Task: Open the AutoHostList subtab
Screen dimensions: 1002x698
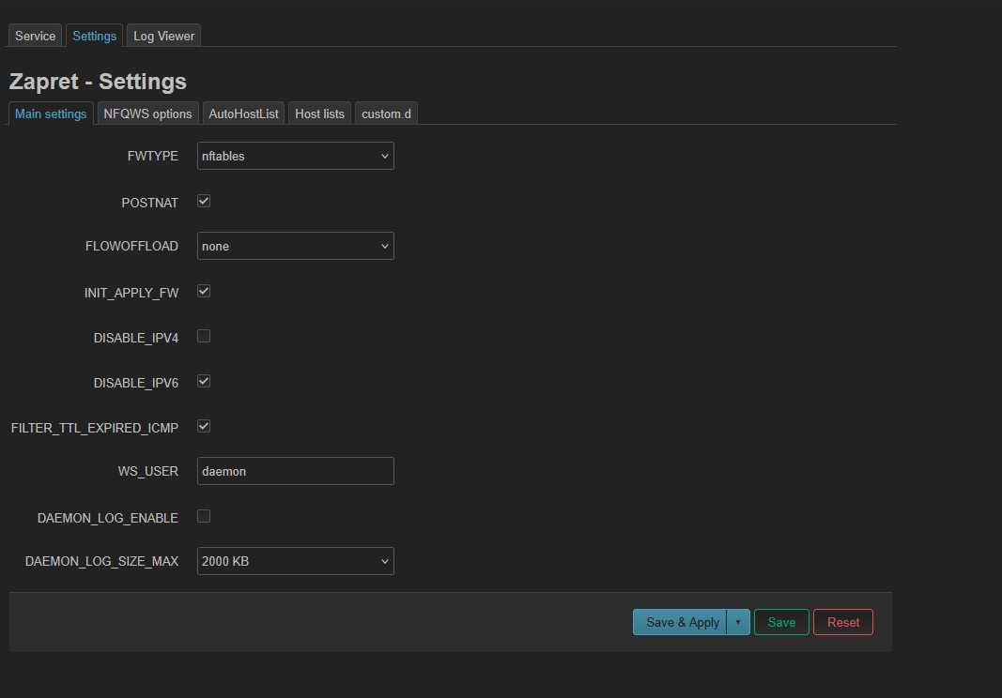Action: (243, 114)
